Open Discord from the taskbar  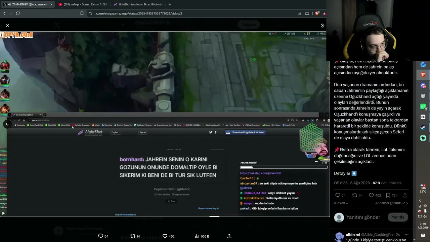coord(423,86)
